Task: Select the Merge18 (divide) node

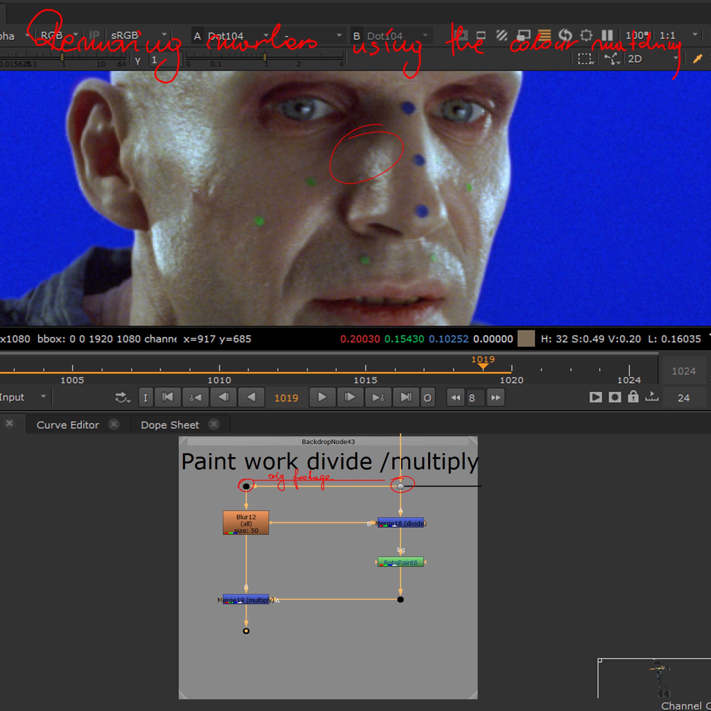Action: point(400,523)
